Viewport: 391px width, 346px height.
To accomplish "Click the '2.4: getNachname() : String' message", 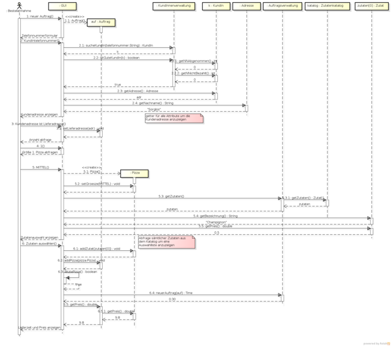I will [x=152, y=103].
